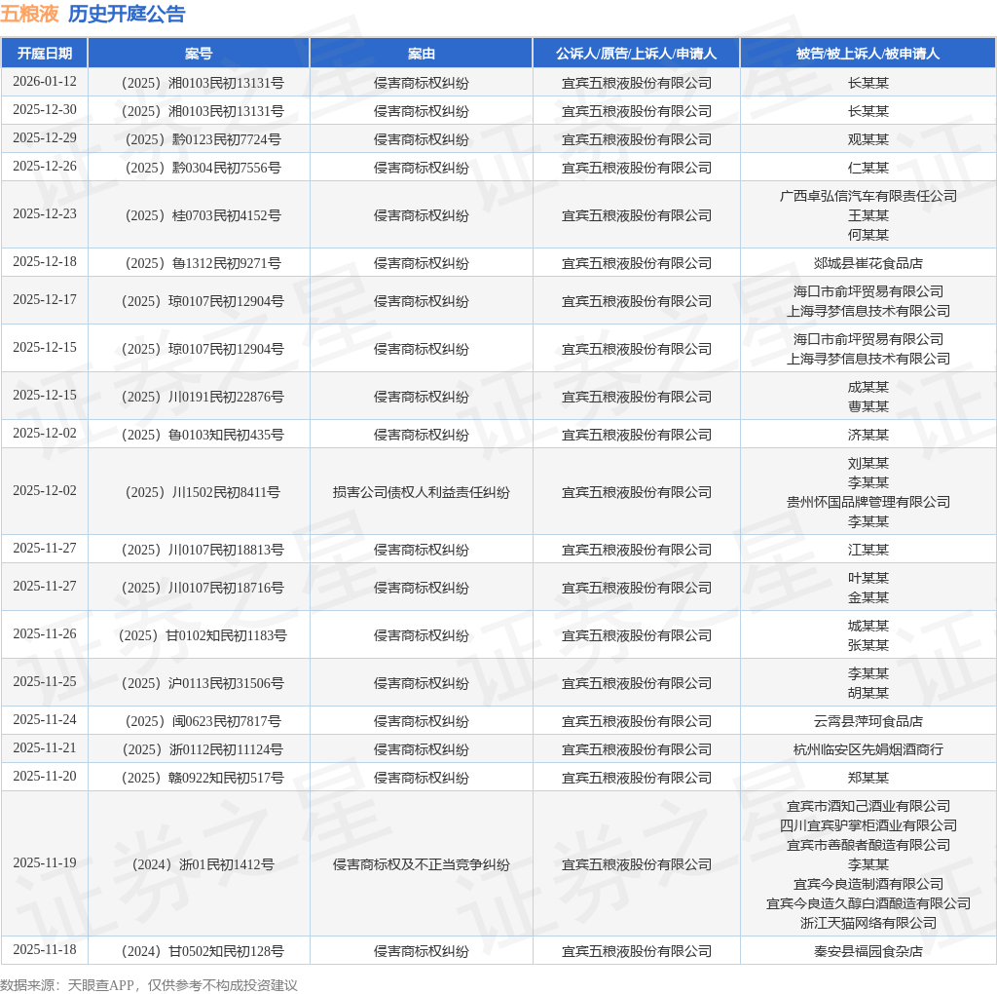The height and width of the screenshot is (994, 997).
Task: Click case number （2025）赣0922知民初517号
Action: coord(203,778)
